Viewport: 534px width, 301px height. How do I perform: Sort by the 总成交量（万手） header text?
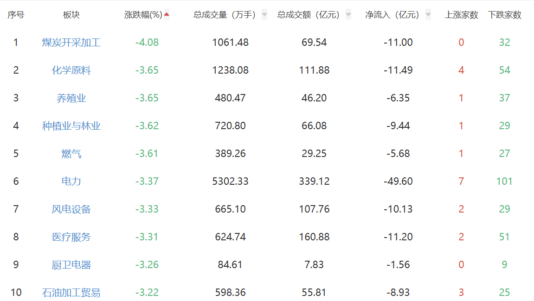click(x=225, y=15)
